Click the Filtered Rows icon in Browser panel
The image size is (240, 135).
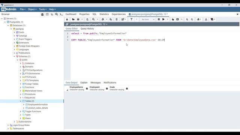pos(52,14)
